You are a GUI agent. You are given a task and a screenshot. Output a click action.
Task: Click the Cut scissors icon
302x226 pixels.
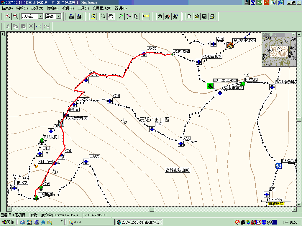point(8,26)
